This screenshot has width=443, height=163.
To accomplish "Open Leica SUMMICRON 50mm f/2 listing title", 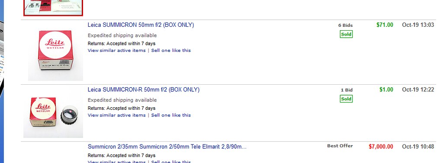I will [x=141, y=25].
